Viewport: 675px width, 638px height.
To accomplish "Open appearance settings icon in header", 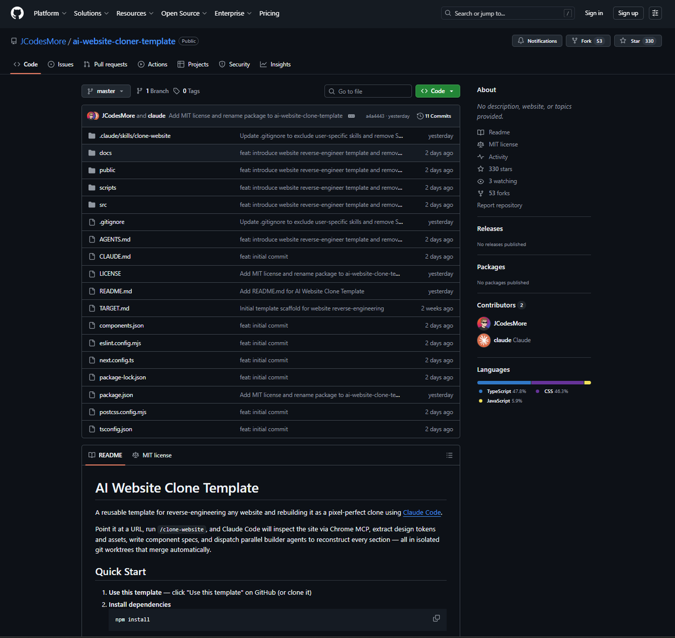I will point(655,13).
